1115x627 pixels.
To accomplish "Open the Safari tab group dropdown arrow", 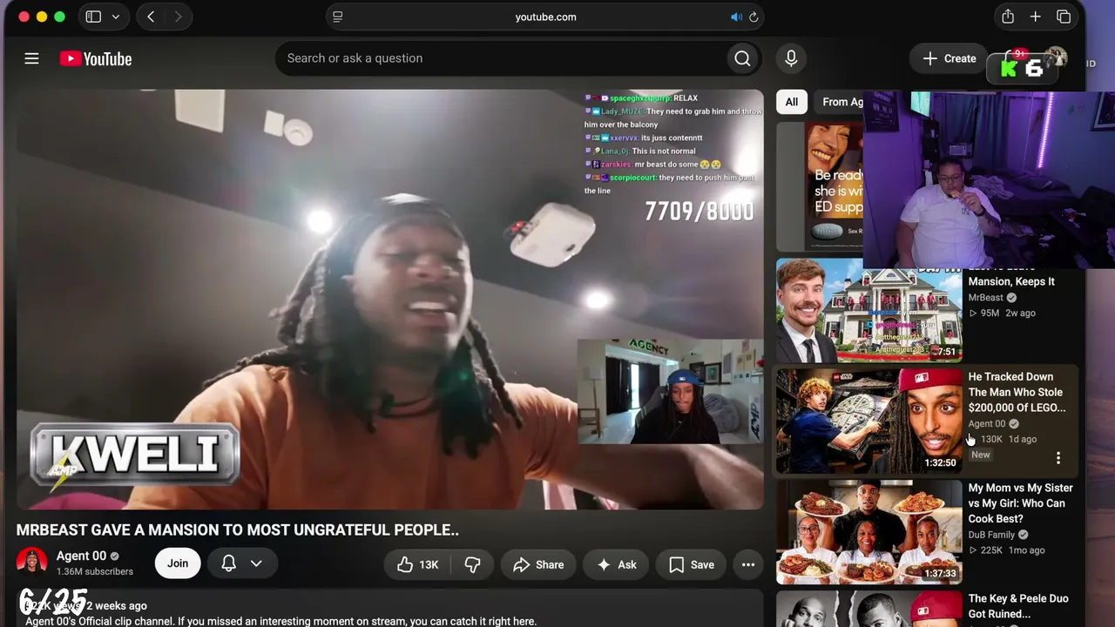I will (x=115, y=17).
